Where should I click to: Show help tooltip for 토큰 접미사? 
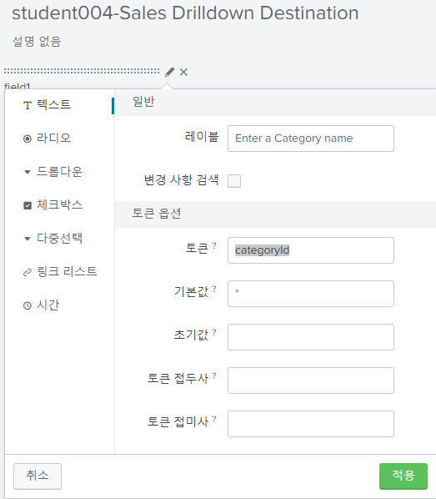[214, 419]
